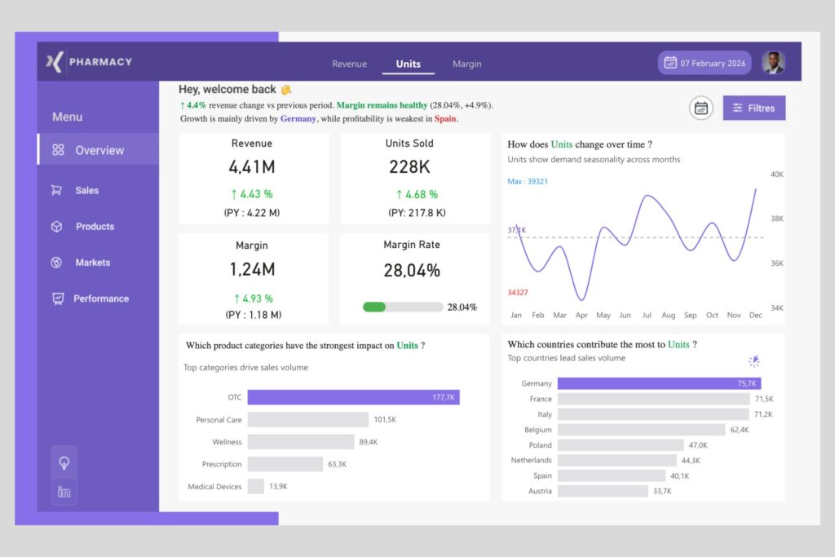Image resolution: width=835 pixels, height=557 pixels.
Task: Click the lightbulb icon at sidebar bottom
Action: (64, 462)
